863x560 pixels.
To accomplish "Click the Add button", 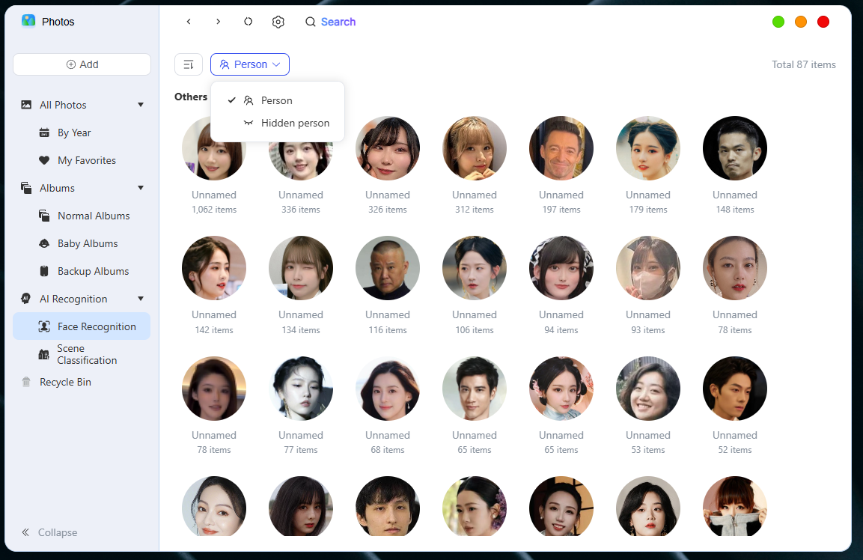I will [82, 64].
